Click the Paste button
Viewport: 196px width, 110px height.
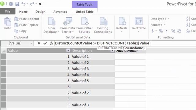(7, 24)
